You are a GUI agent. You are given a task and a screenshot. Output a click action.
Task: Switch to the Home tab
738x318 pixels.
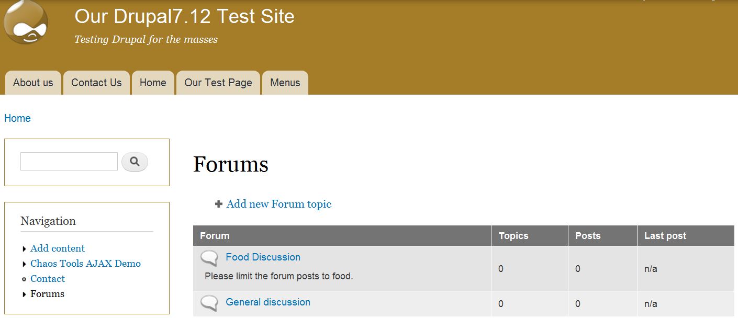pyautogui.click(x=153, y=83)
